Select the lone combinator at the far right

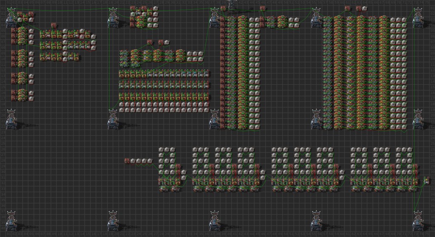tap(427, 181)
